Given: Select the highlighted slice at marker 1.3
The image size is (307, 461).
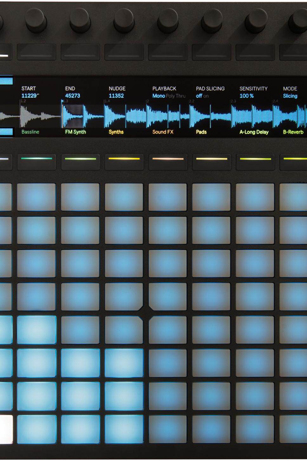Looking at the screenshot, I should pyautogui.click(x=73, y=116).
